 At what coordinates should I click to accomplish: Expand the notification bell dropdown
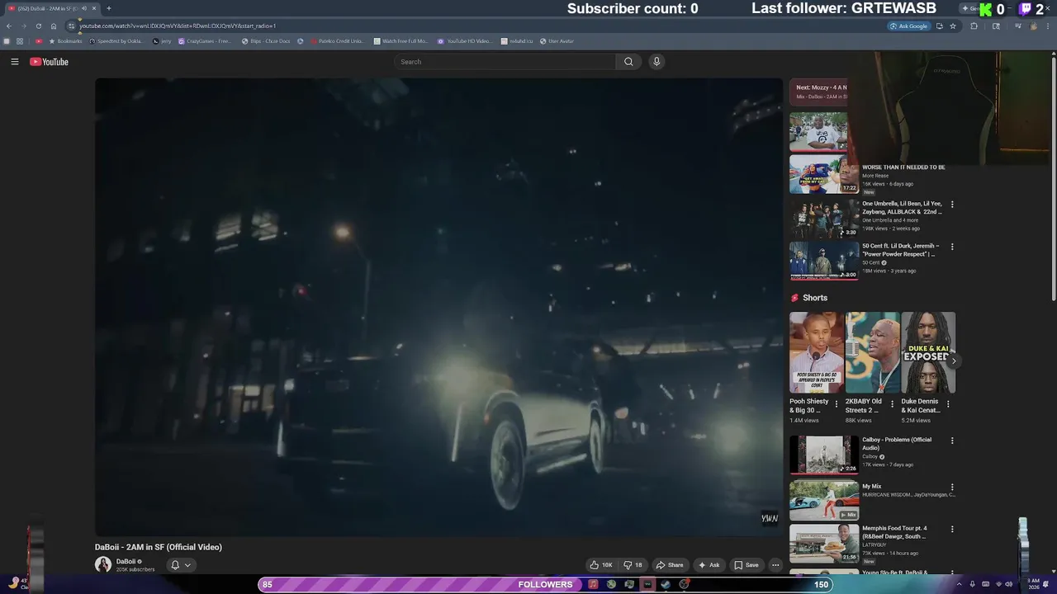pyautogui.click(x=181, y=565)
